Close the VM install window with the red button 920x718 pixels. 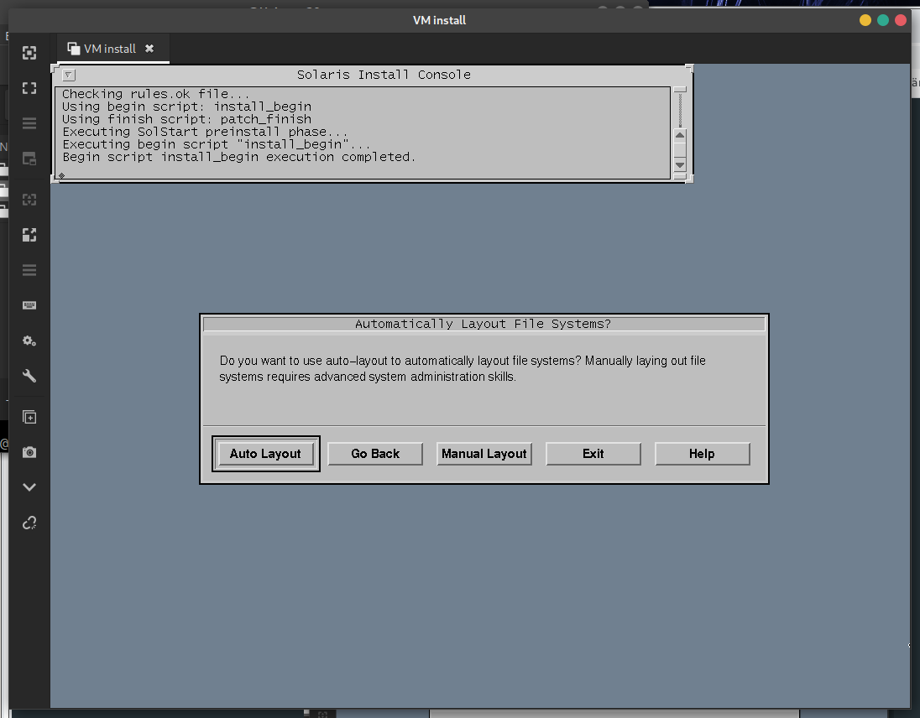(x=900, y=20)
